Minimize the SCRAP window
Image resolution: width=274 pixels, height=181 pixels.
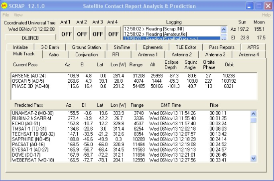pyautogui.click(x=250, y=6)
